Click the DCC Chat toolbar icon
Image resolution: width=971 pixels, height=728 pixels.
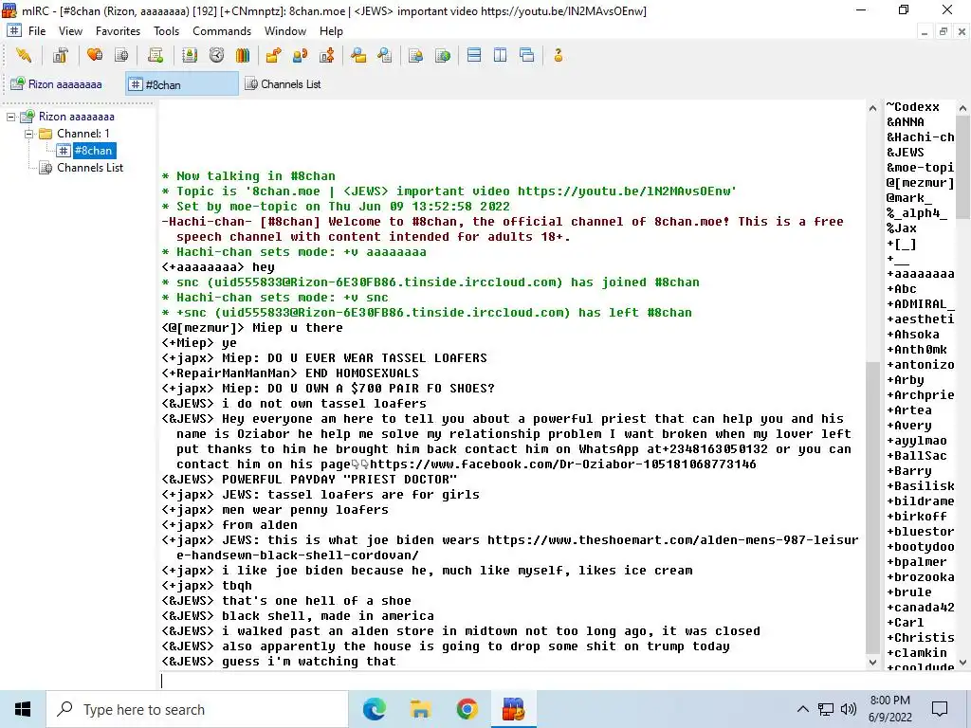(300, 56)
